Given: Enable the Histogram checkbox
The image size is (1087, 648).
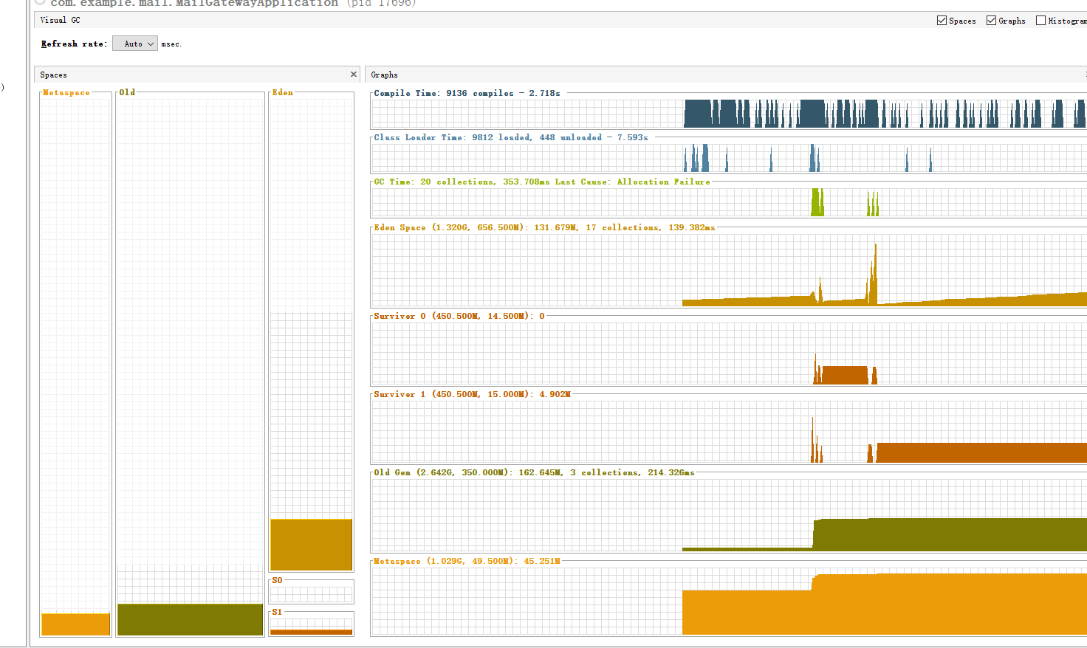Looking at the screenshot, I should 1040,21.
